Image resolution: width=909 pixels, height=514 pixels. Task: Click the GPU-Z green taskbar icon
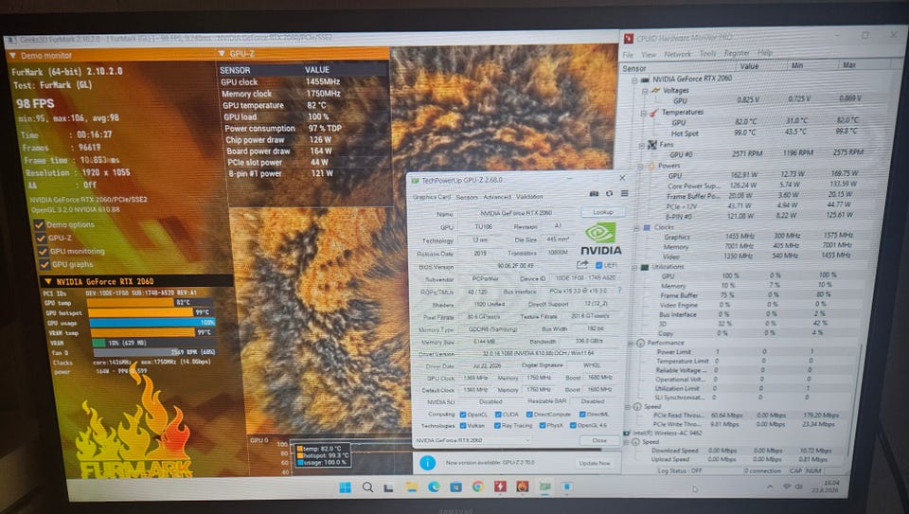[545, 487]
